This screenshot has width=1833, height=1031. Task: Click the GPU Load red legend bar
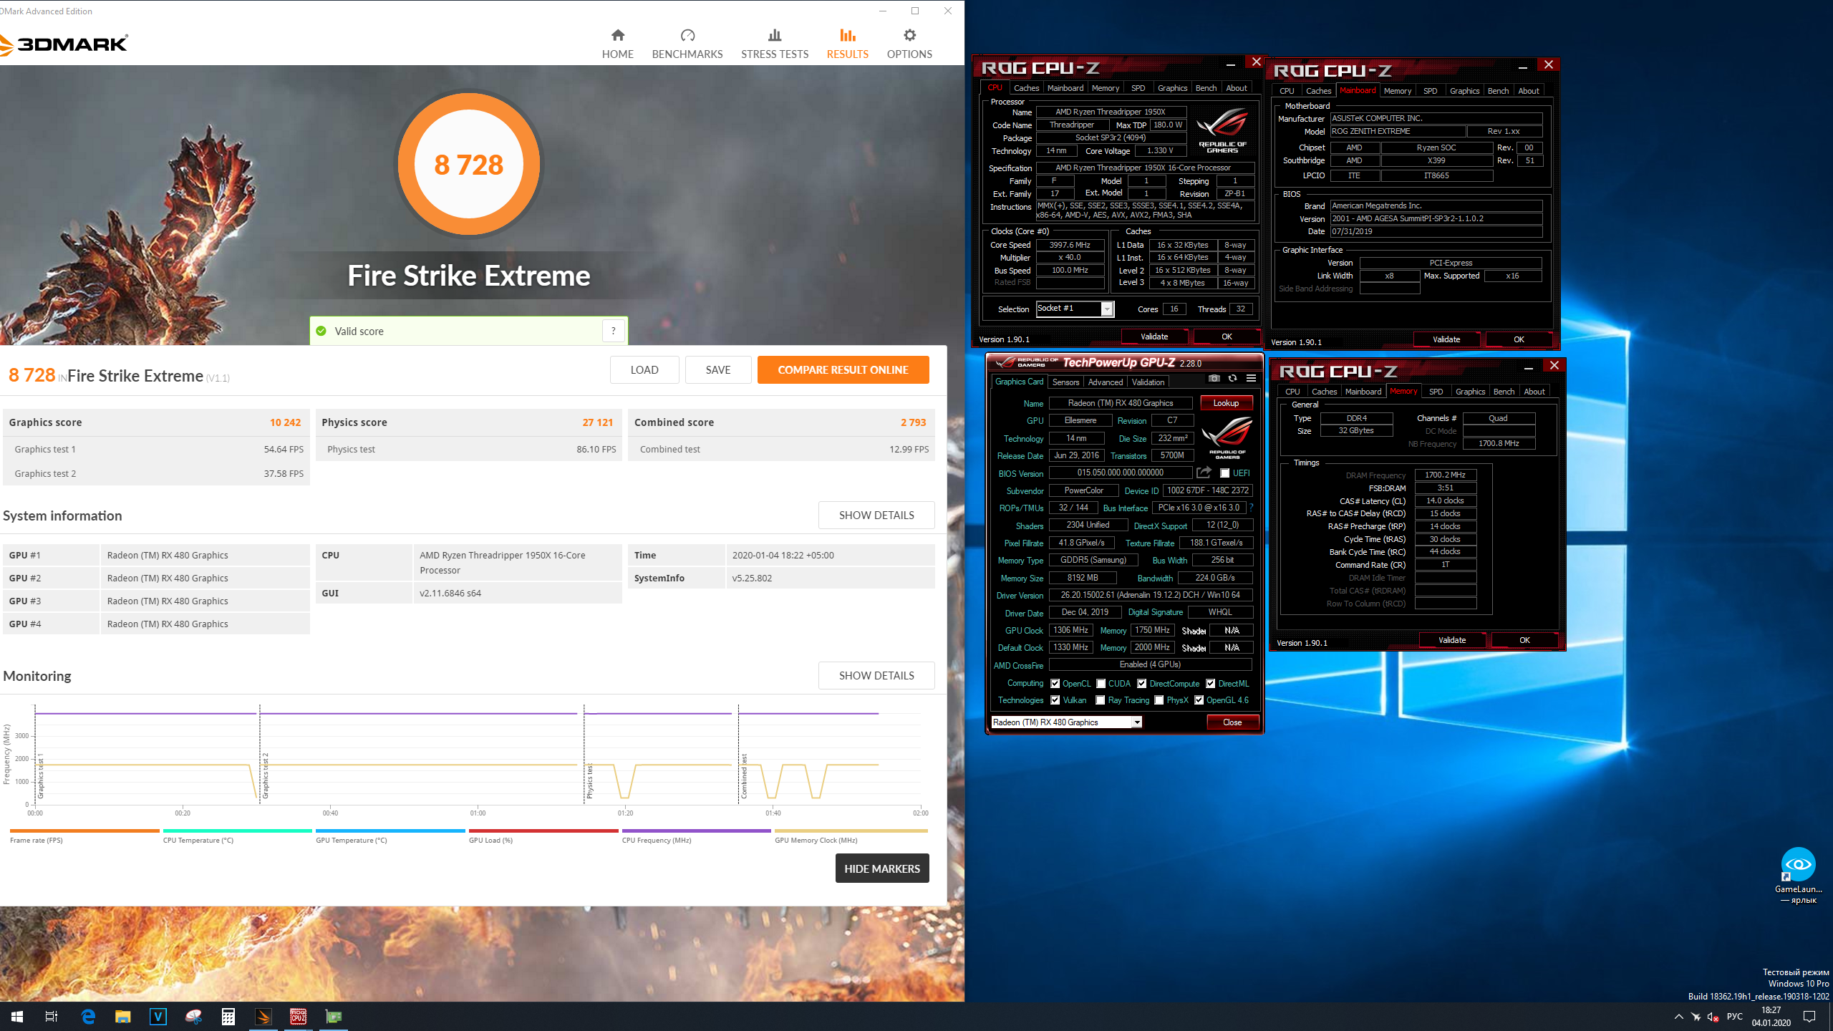(x=543, y=831)
